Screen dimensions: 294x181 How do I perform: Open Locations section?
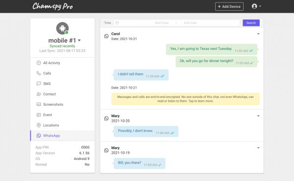tap(62, 125)
